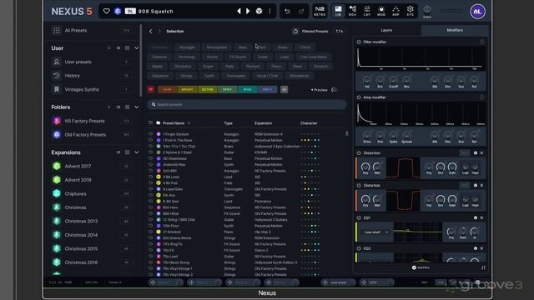534x300 pixels.
Task: Switch Expansions section to list view
Action: pos(118,152)
